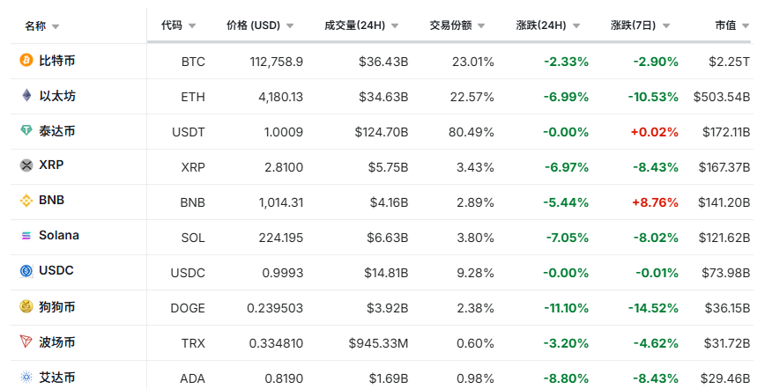765x389 pixels.
Task: Open the 以太坊 coin link
Action: pos(57,95)
